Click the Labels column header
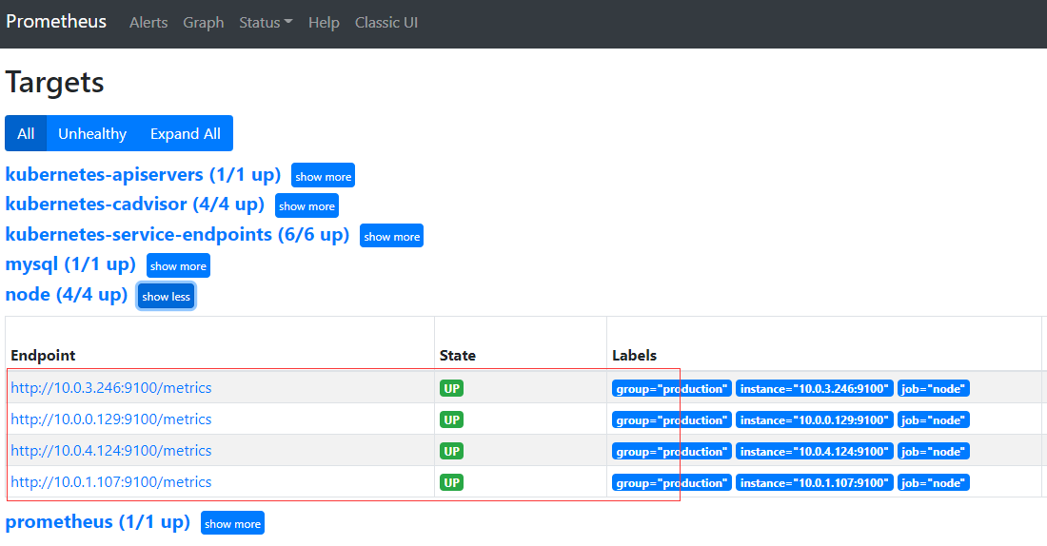The height and width of the screenshot is (546, 1047). 634,355
